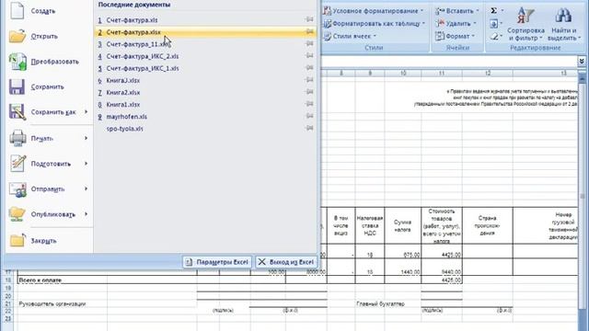Click cell 'Всего к оплате'

[x=40, y=280]
